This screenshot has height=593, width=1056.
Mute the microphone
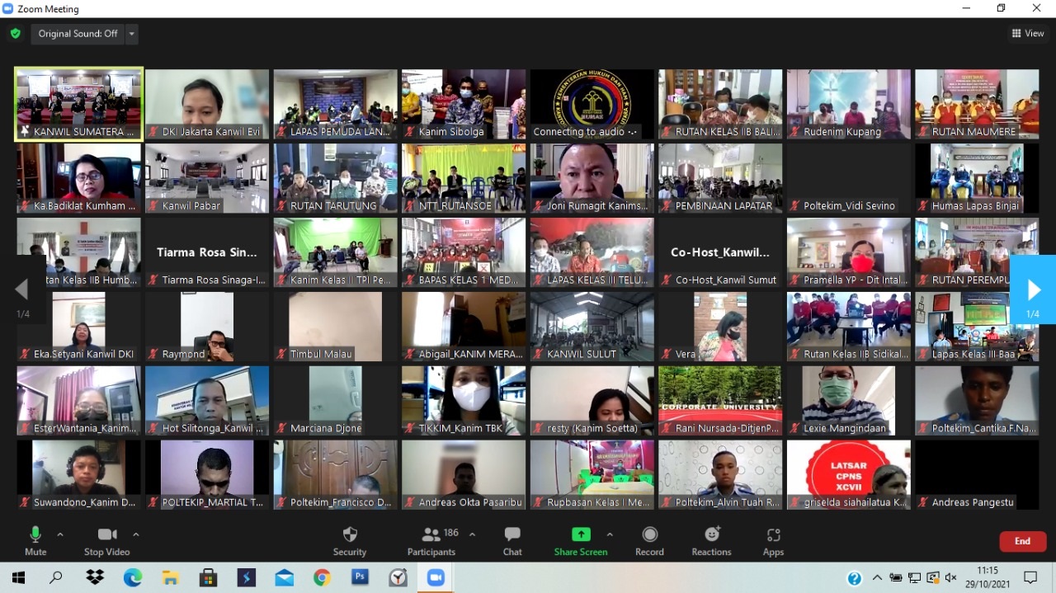point(35,535)
